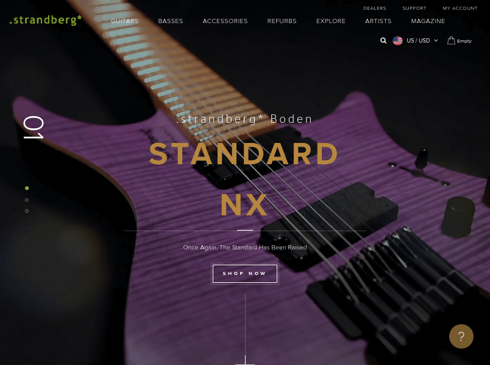Open the Dealers link
The height and width of the screenshot is (365, 490).
[375, 8]
